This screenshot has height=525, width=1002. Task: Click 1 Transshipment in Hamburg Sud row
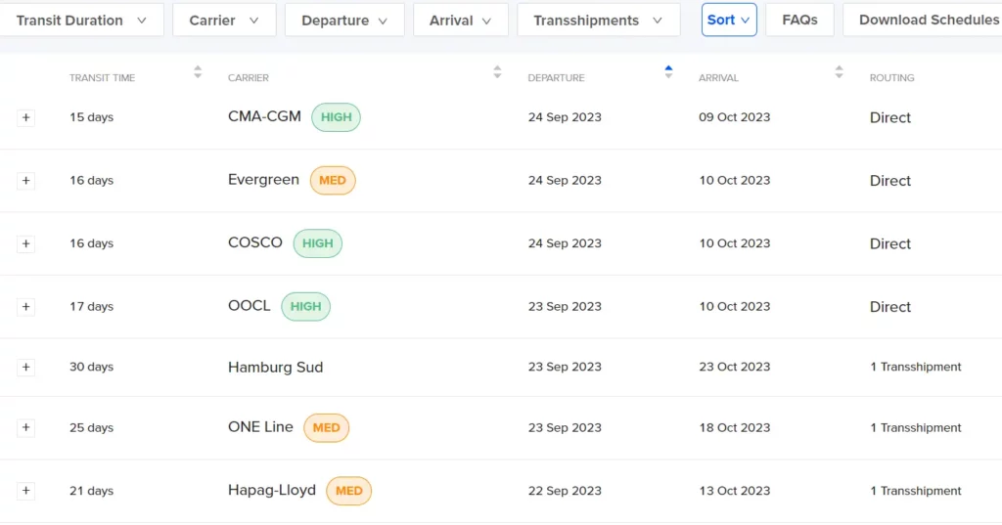pyautogui.click(x=916, y=368)
